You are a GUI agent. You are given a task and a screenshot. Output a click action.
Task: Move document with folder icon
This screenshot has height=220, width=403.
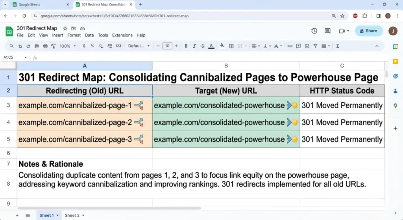[74, 28]
